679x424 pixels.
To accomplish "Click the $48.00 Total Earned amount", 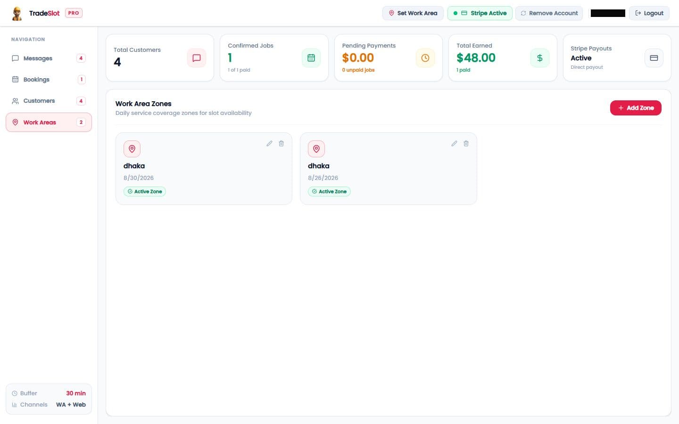I will coord(476,58).
